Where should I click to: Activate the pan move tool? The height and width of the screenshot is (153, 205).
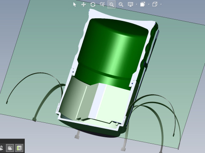click(84, 5)
